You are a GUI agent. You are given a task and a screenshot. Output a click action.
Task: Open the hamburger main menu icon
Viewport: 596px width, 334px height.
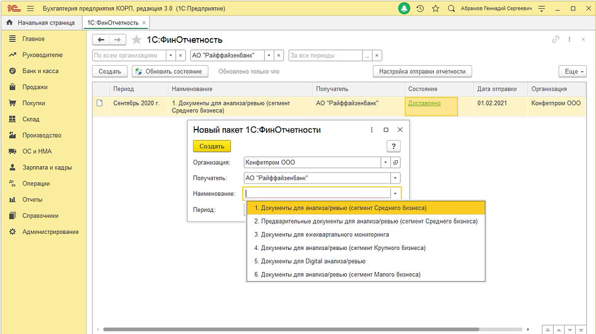pos(30,9)
